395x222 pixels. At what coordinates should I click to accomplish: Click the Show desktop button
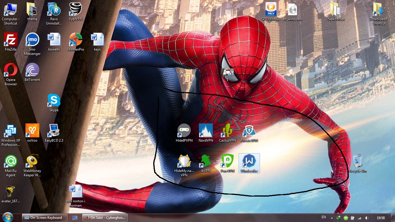[x=393, y=218]
